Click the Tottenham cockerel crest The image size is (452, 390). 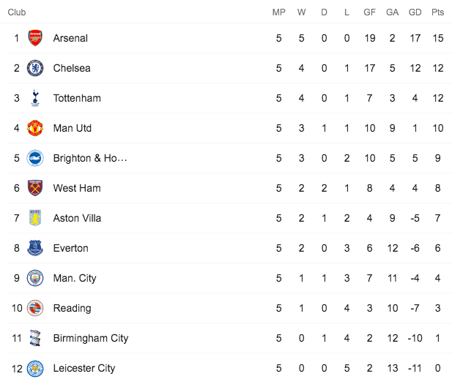click(35, 98)
